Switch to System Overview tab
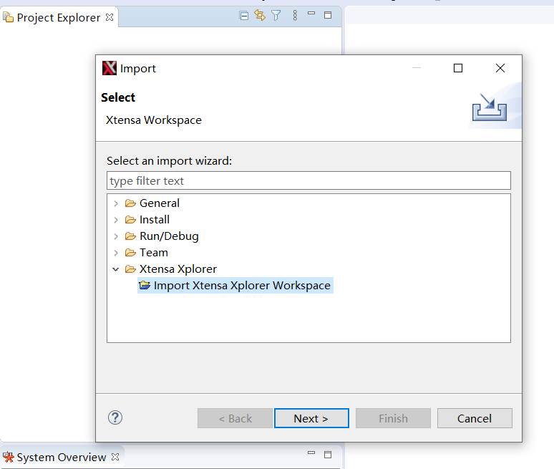Viewport: 554px width, 469px height. pyautogui.click(x=62, y=457)
